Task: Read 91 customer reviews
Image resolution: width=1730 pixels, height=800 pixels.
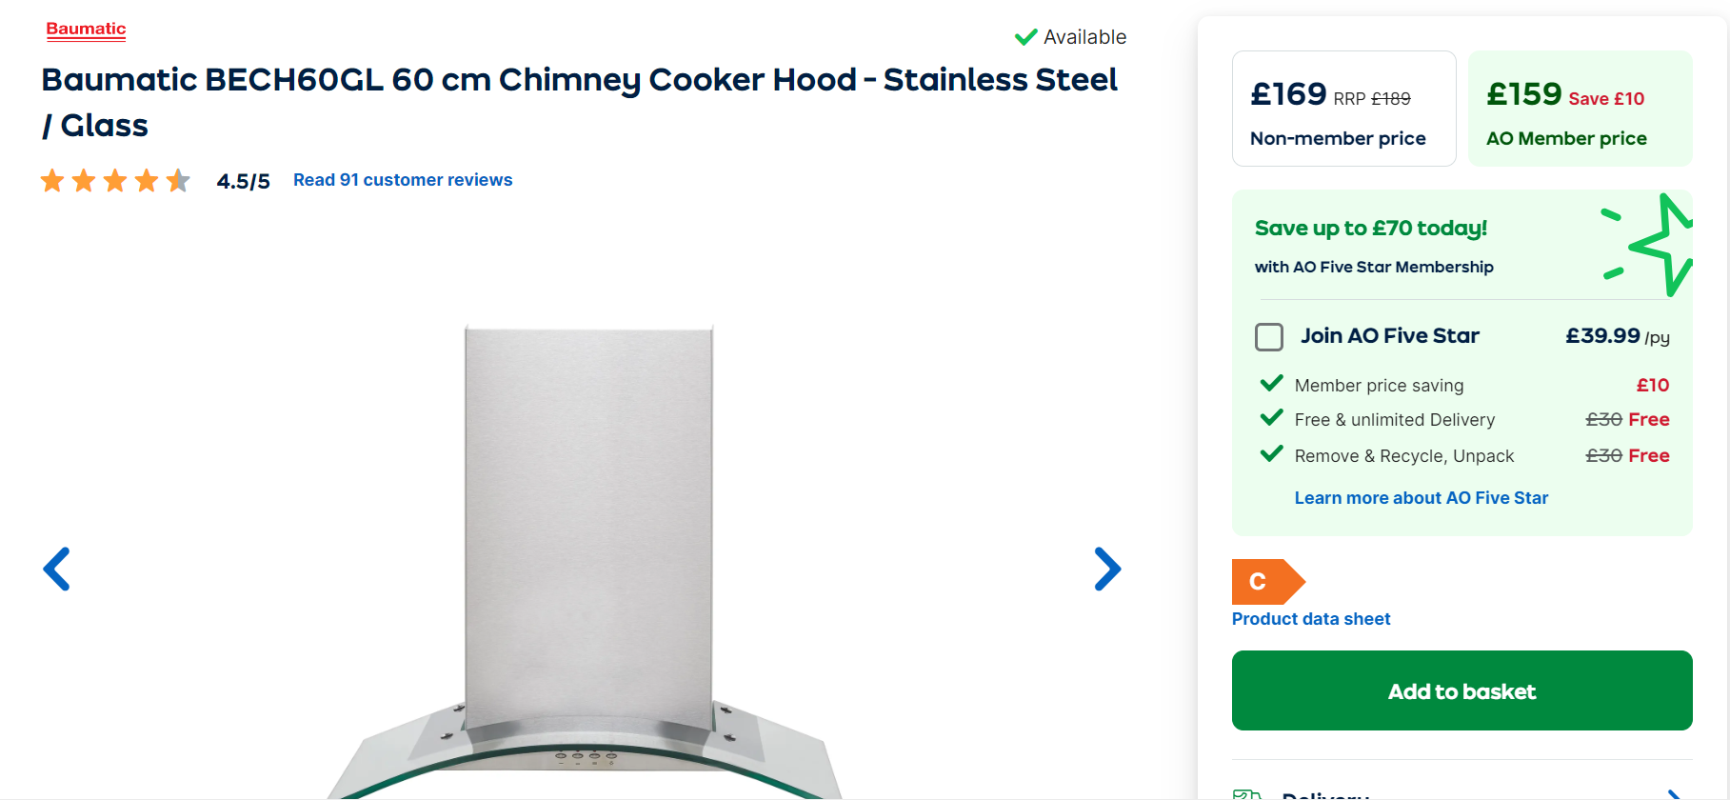Action: coord(402,180)
